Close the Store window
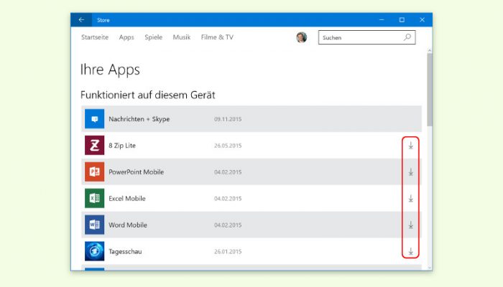Image resolution: width=503 pixels, height=287 pixels. [423, 20]
